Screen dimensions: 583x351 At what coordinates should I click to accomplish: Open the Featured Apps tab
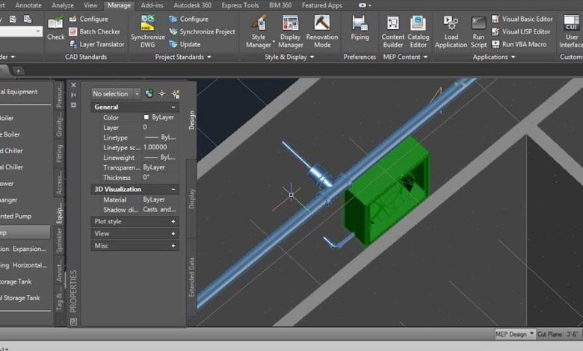(322, 5)
